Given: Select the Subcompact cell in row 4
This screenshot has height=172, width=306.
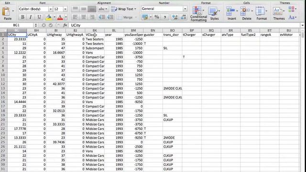Looking at the screenshot, I should click(x=95, y=48).
